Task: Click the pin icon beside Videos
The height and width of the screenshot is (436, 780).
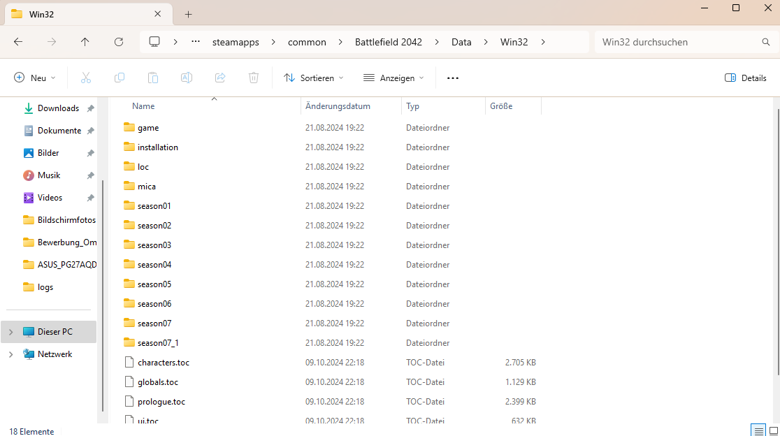Action: 91,198
